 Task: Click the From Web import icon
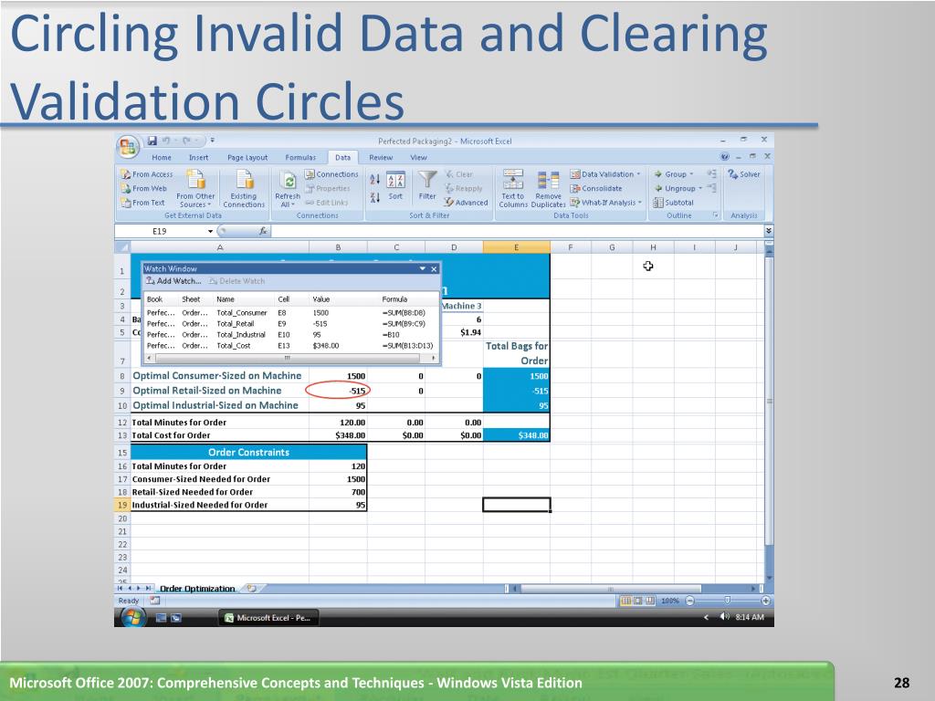[144, 188]
